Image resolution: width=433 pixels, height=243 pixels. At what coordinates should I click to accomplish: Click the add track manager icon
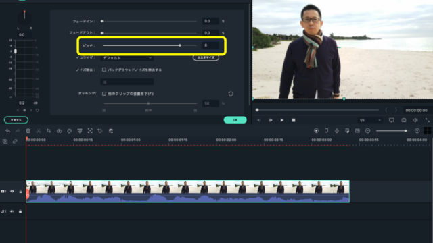click(x=5, y=141)
